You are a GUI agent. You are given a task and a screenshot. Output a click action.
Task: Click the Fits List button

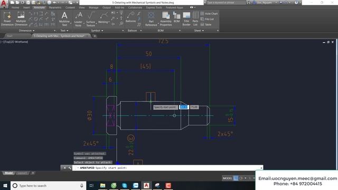point(207,19)
